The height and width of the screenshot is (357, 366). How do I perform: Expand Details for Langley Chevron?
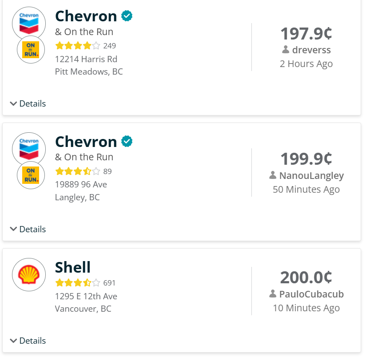(28, 229)
